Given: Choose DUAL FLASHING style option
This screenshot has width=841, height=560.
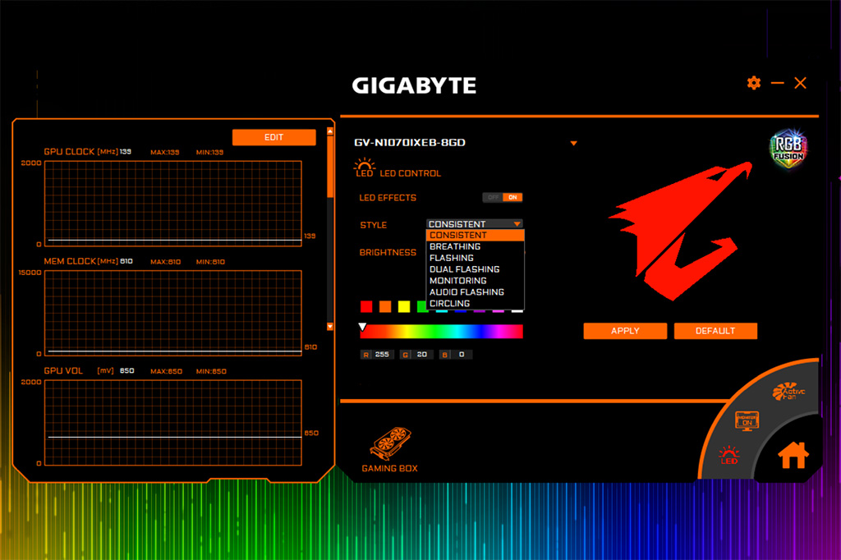Looking at the screenshot, I should tap(475, 269).
